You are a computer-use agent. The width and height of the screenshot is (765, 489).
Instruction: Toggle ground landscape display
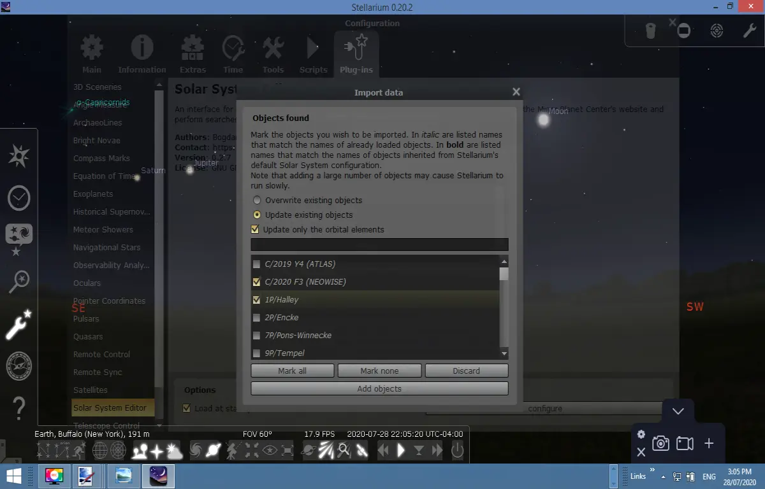tap(140, 451)
